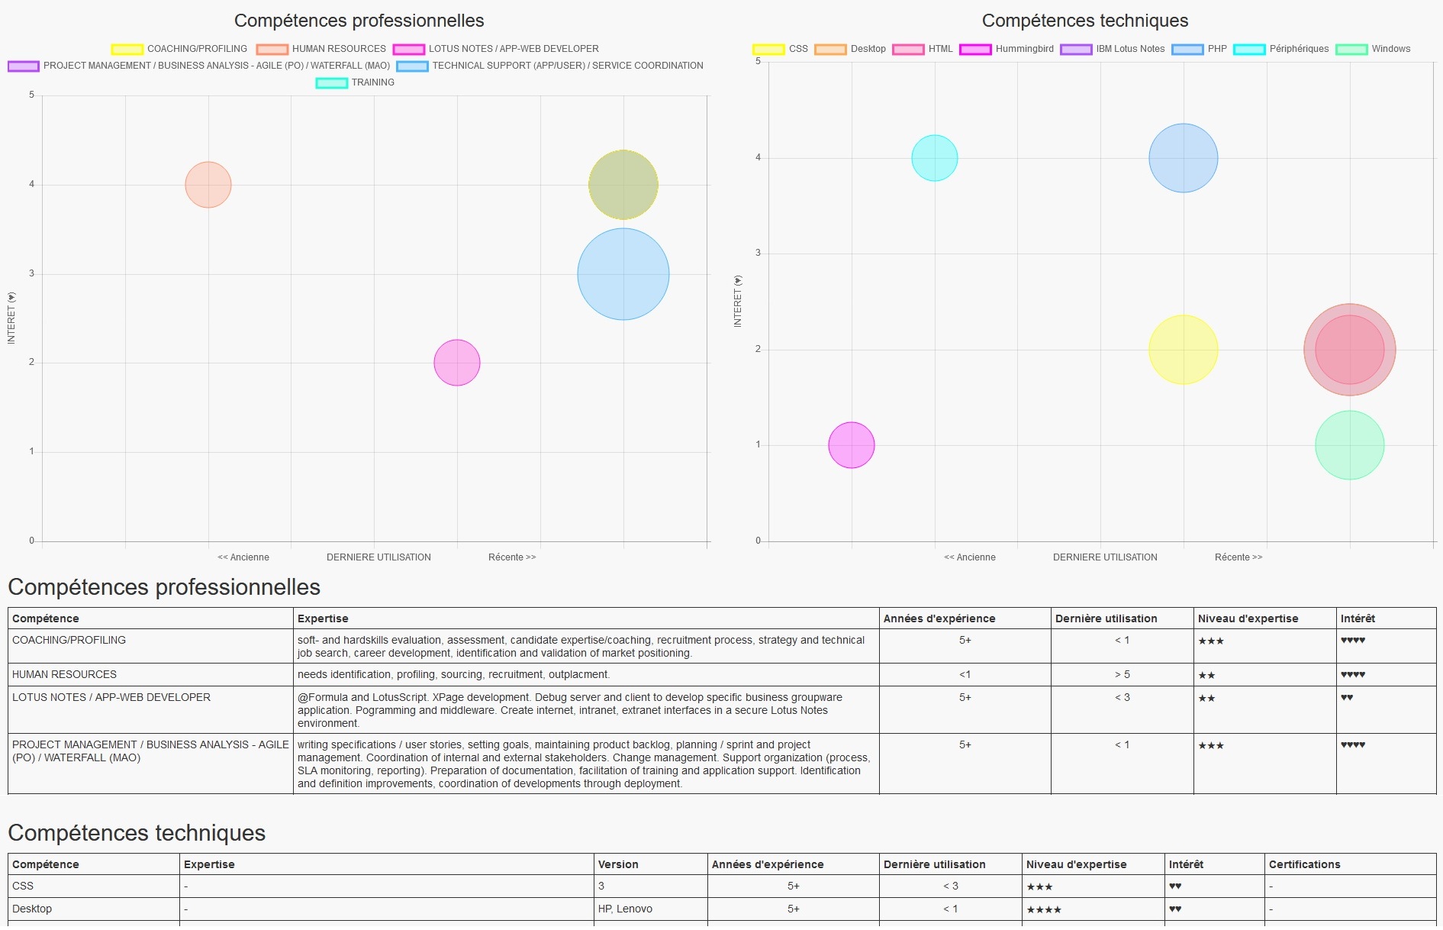Toggle the IBM Lotus Notes legend label

click(x=1131, y=49)
